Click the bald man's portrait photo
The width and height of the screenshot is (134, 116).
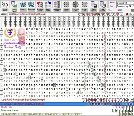pos(21,36)
